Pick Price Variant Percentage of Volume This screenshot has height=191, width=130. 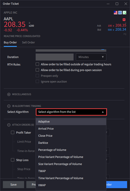tap(71, 157)
